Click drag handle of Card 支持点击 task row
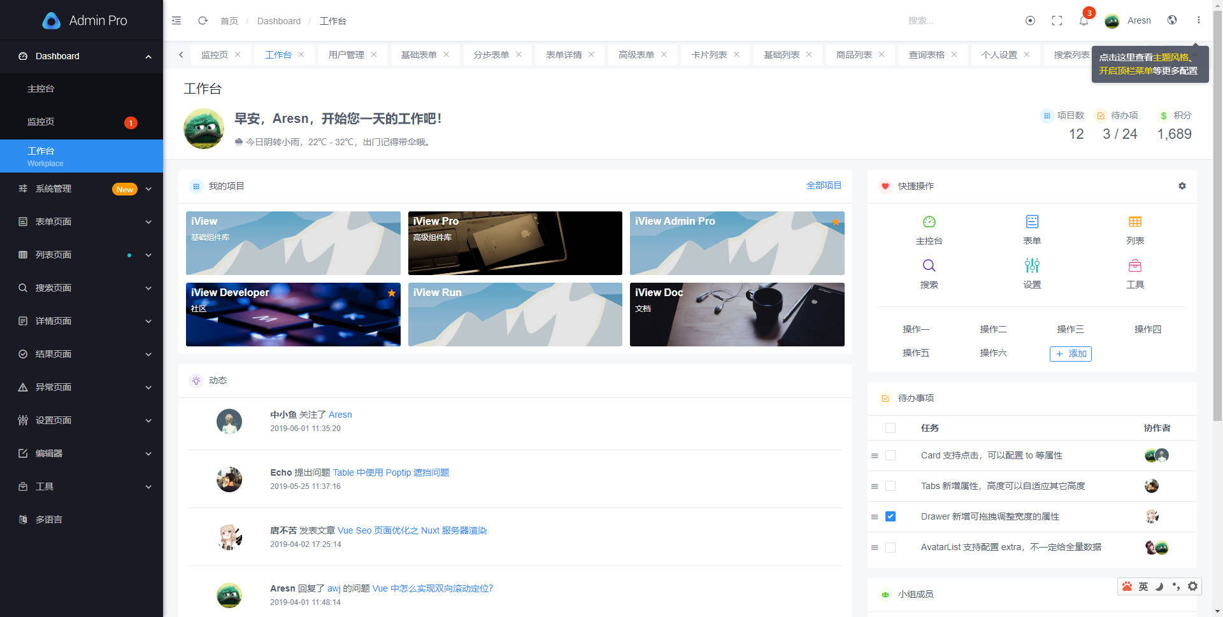This screenshot has width=1223, height=617. [x=875, y=456]
